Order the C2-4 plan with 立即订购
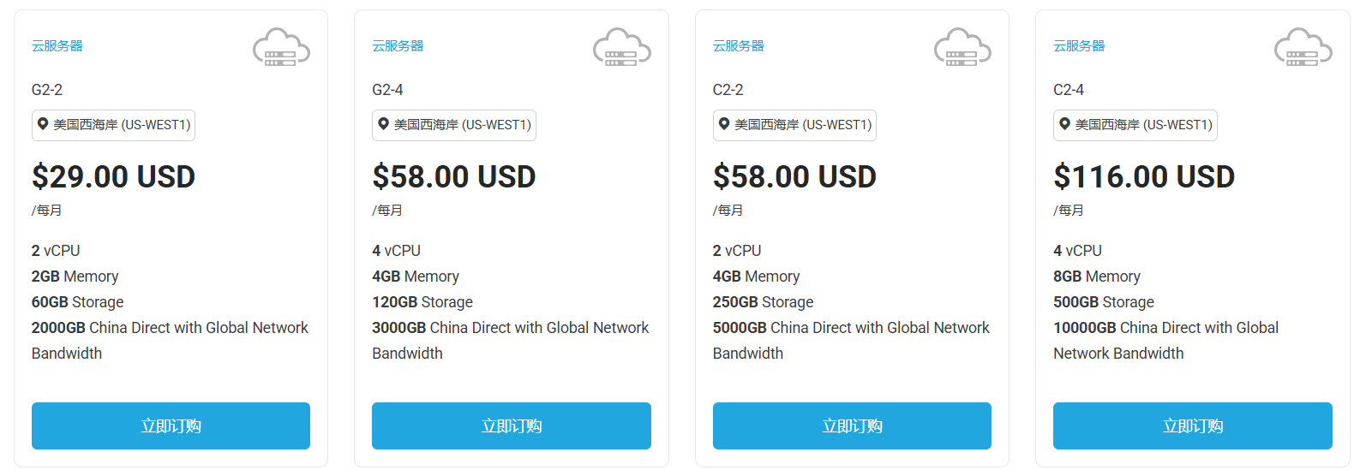The width and height of the screenshot is (1354, 470). tap(1193, 425)
